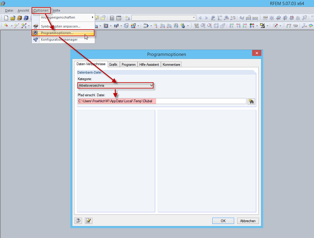Open dropdown arrow beside new member tool

pos(29,26)
